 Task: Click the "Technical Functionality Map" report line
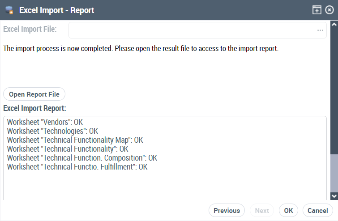tap(75, 140)
